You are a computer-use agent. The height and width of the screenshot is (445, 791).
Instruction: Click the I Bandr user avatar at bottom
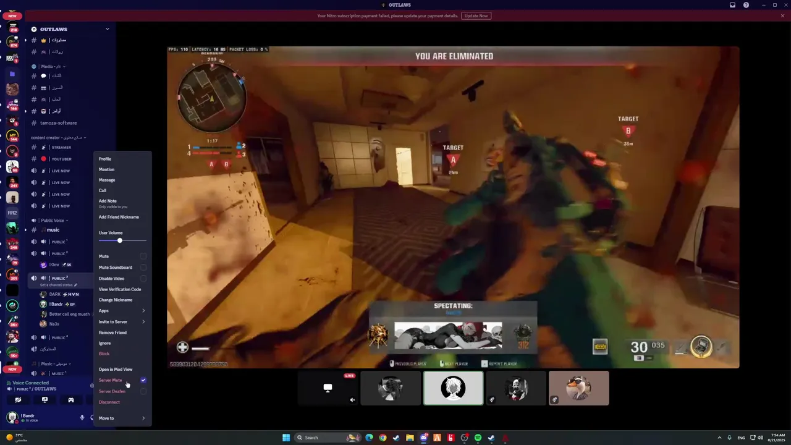(x=12, y=417)
